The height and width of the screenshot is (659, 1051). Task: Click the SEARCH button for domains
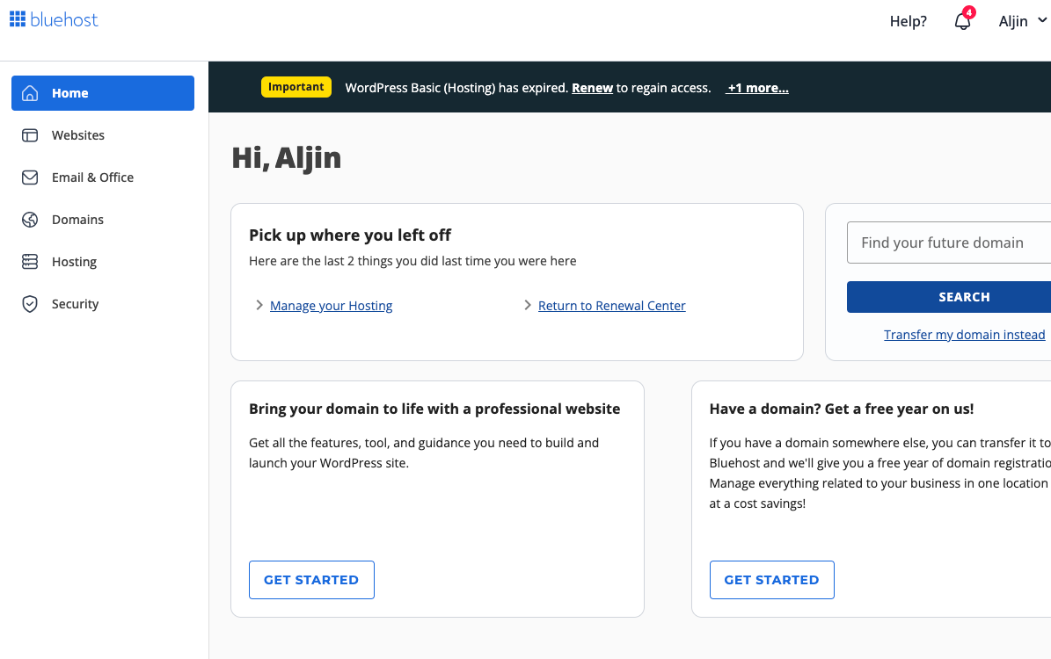tap(964, 296)
